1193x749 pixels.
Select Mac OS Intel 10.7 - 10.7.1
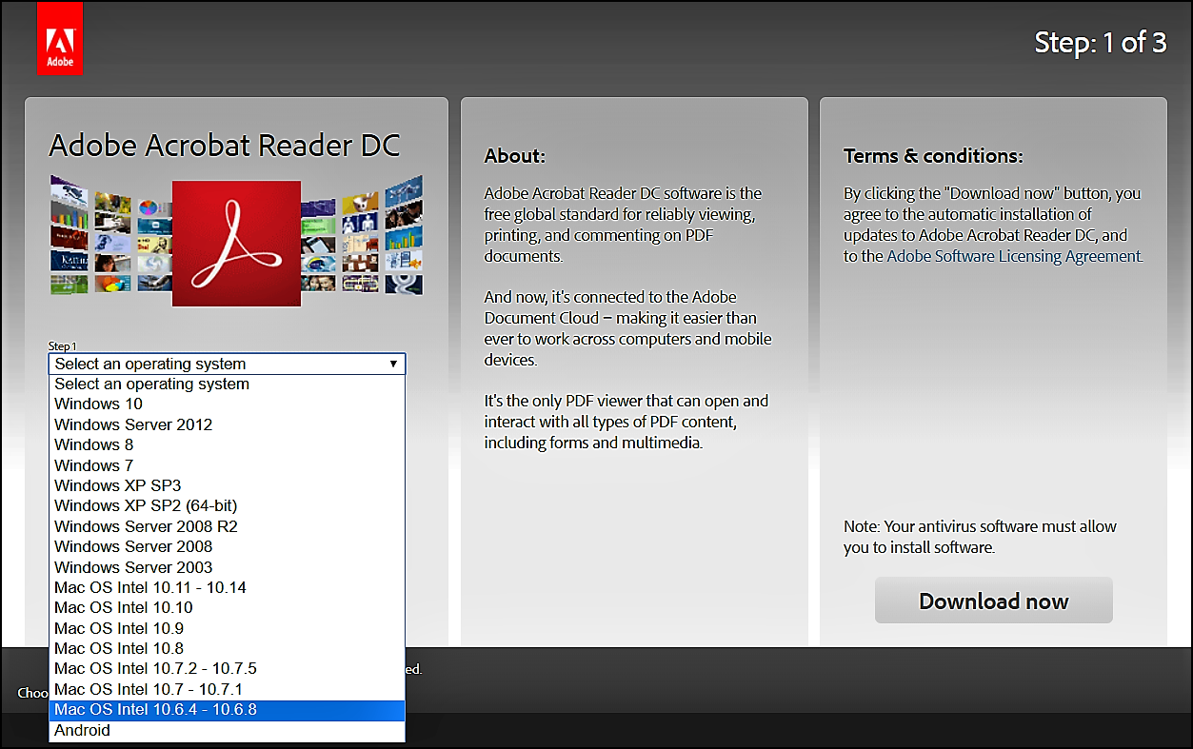tap(227, 689)
